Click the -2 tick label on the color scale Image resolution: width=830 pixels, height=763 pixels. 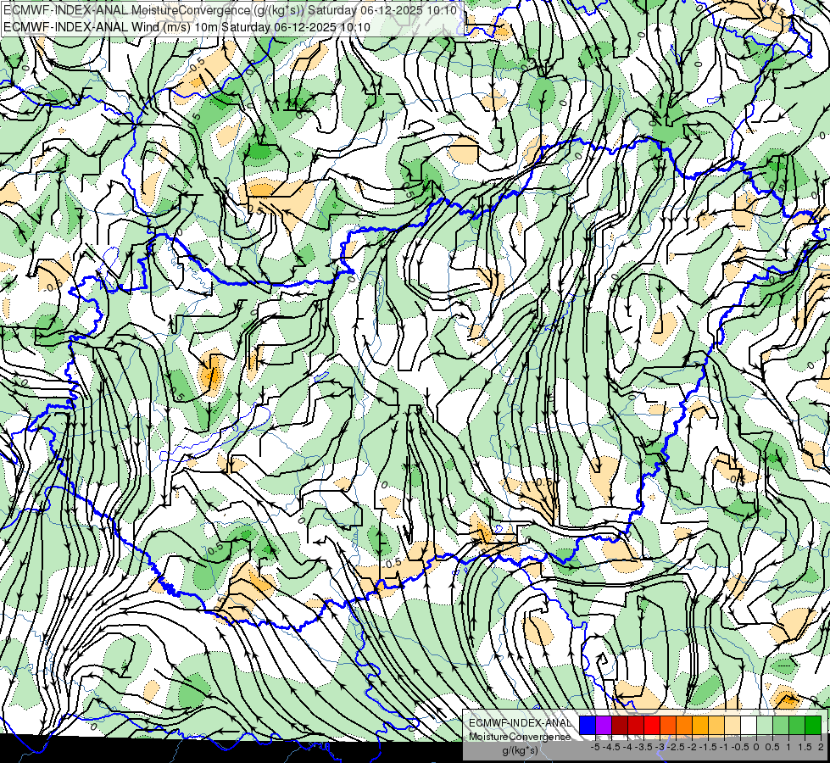pyautogui.click(x=692, y=747)
